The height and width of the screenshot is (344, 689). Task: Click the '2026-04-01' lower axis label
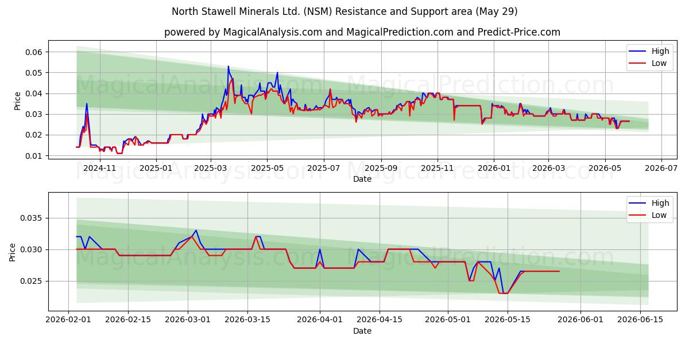pyautogui.click(x=320, y=320)
